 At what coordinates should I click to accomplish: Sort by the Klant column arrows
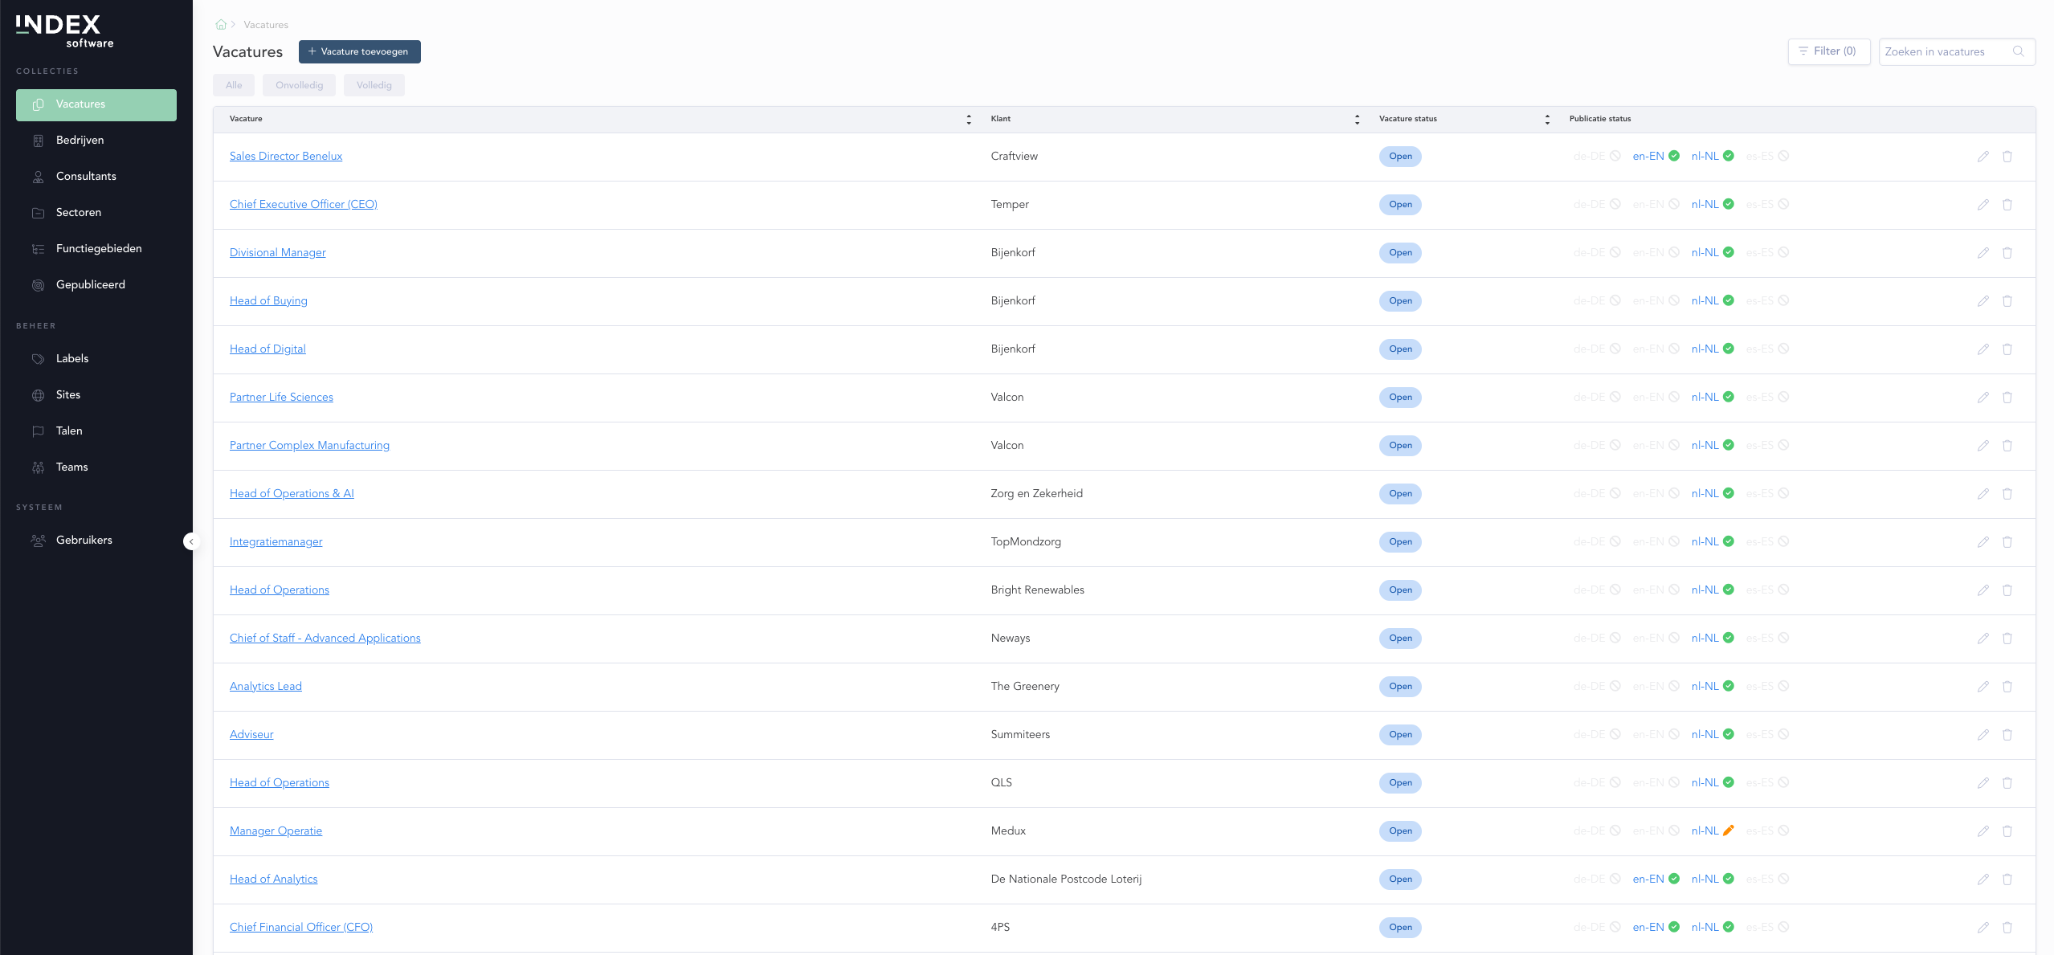(x=1357, y=120)
